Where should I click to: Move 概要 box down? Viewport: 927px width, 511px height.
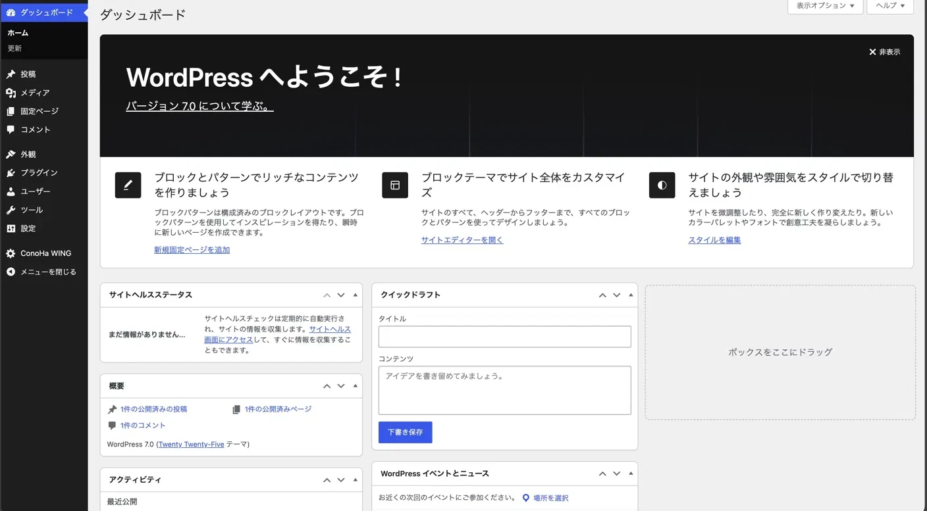point(341,386)
